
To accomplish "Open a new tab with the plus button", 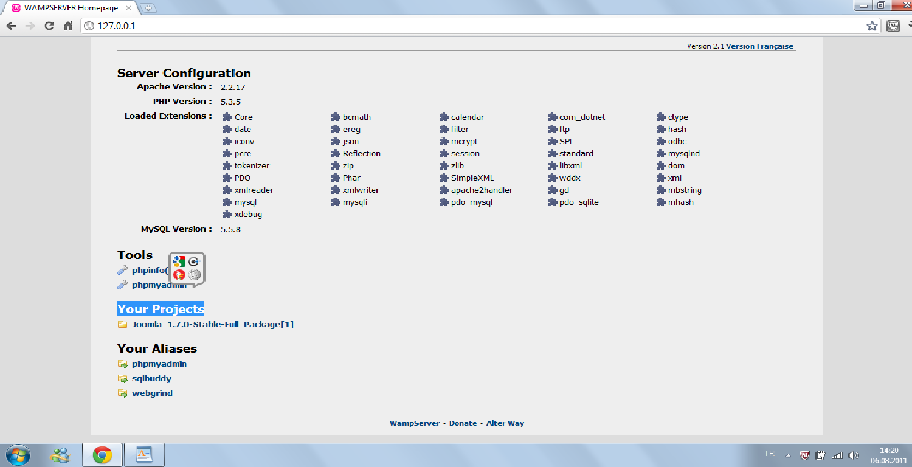I will pyautogui.click(x=148, y=8).
